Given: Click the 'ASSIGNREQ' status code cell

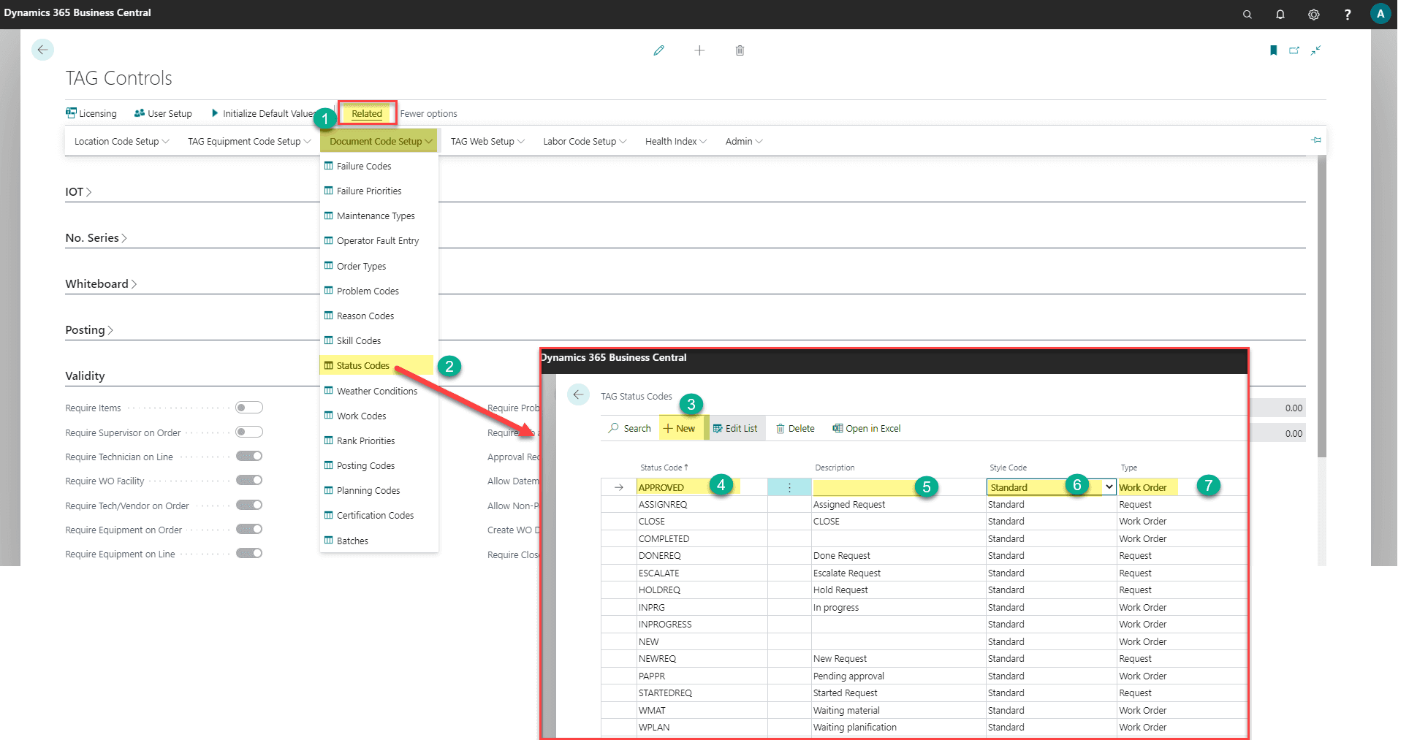Looking at the screenshot, I should tap(702, 504).
